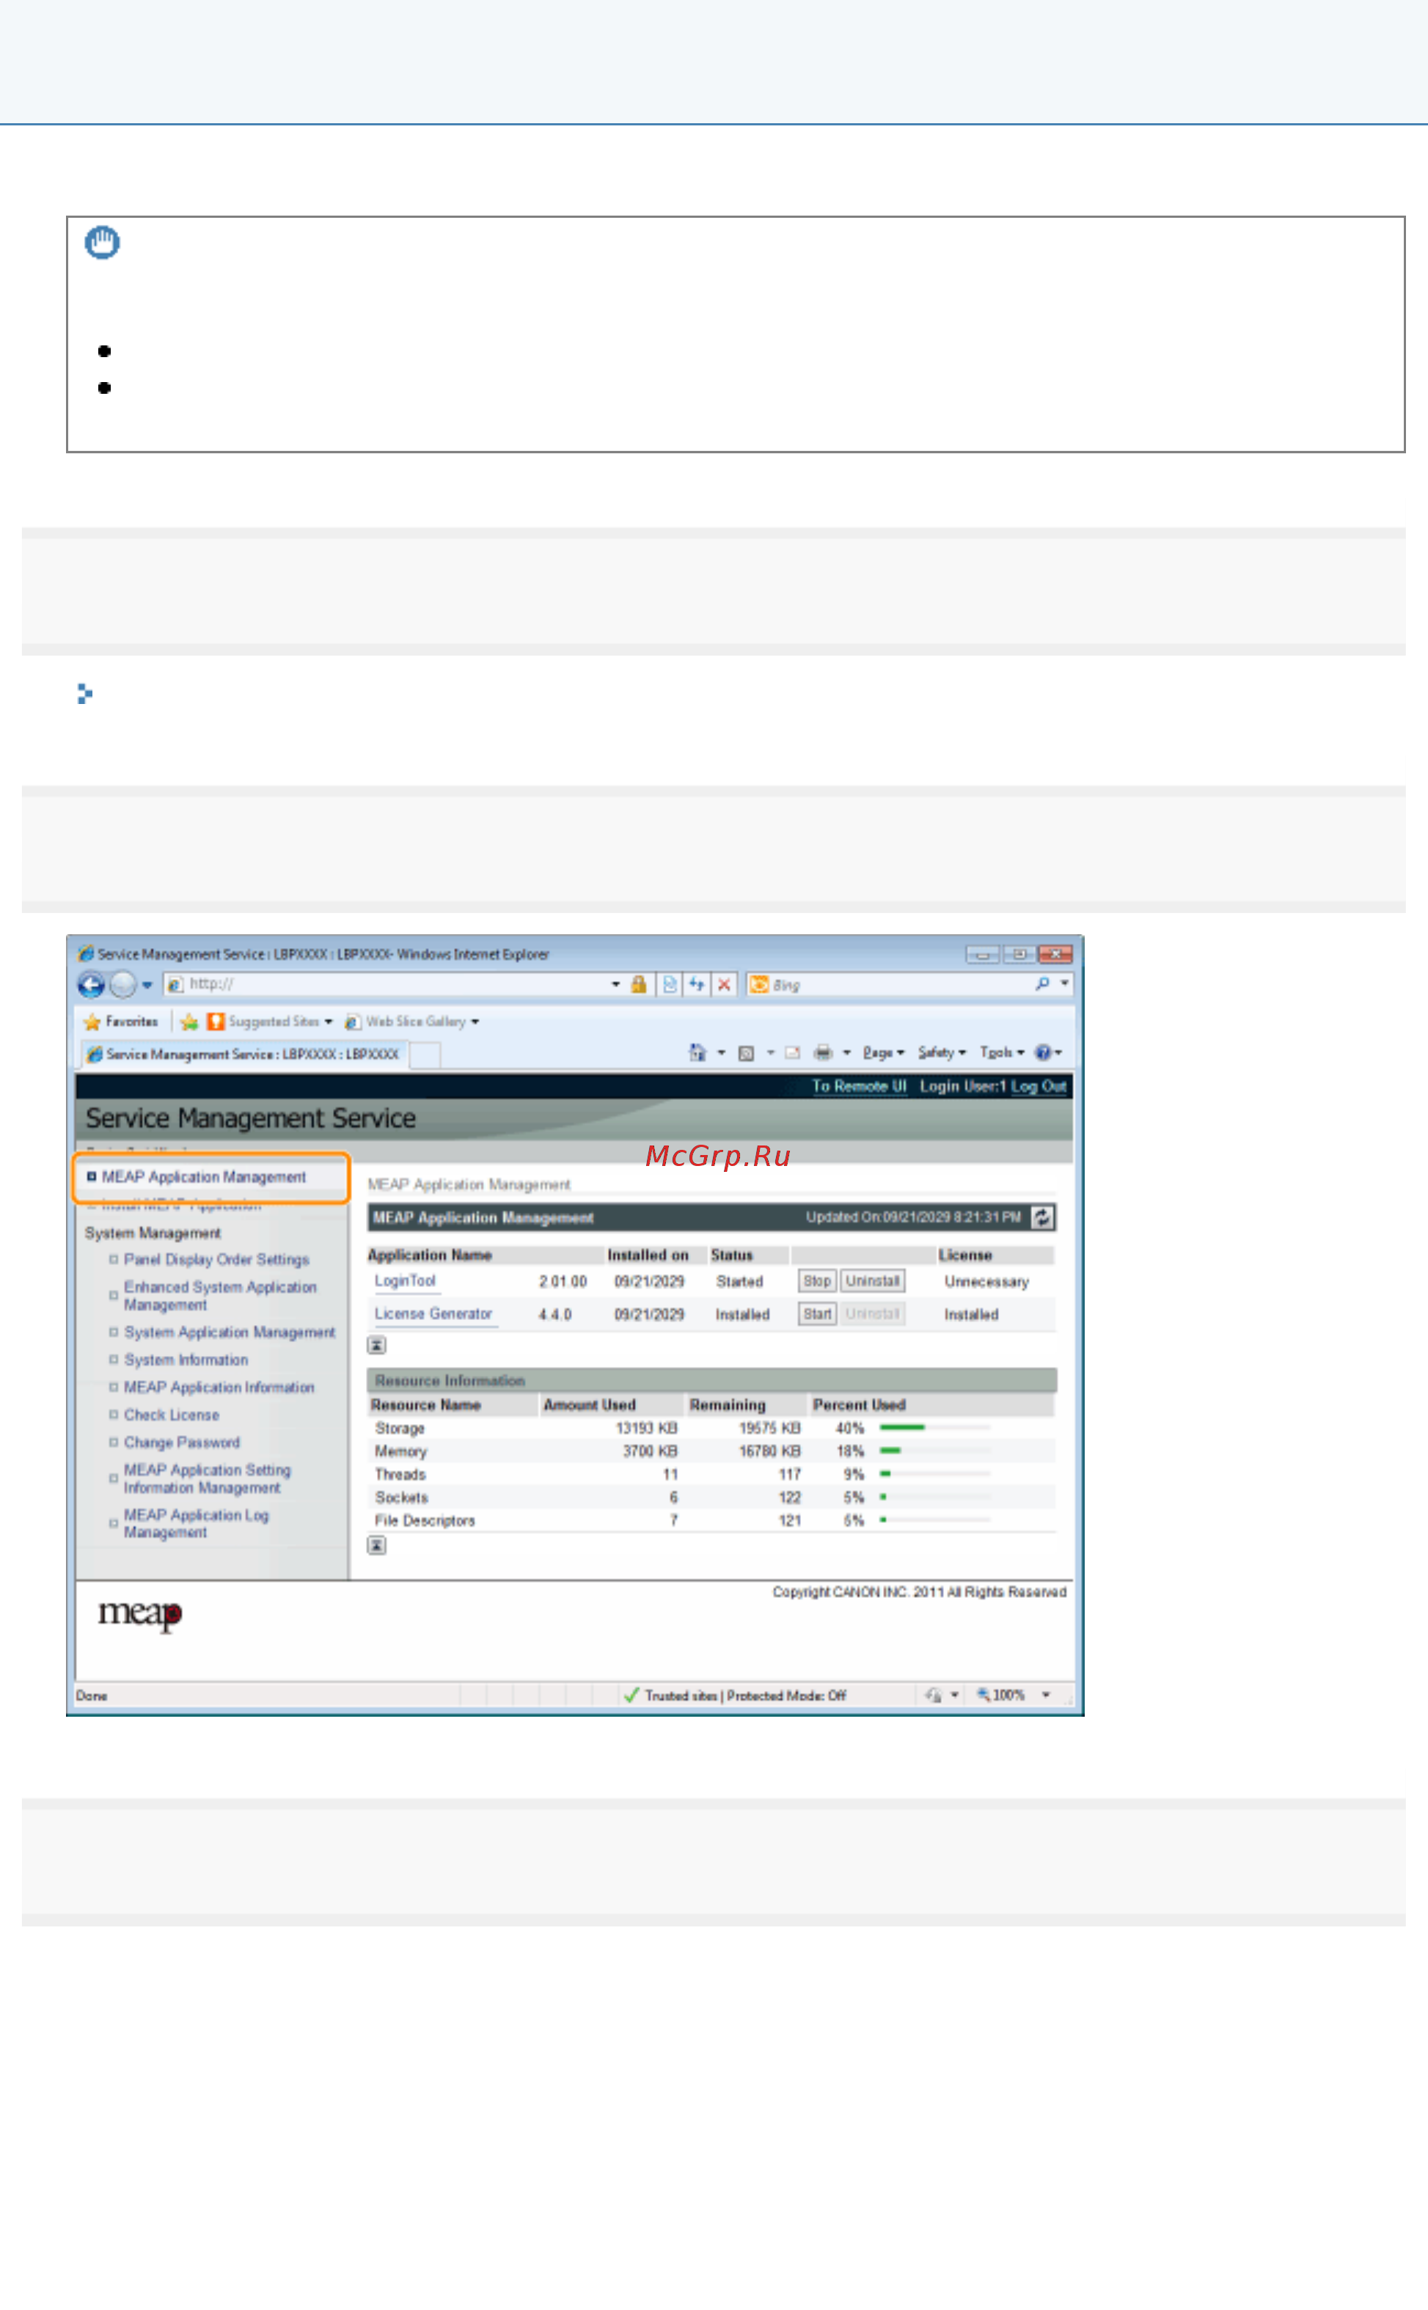This screenshot has width=1428, height=2310.
Task: Open MEAP Application Log Management
Action: click(196, 1522)
